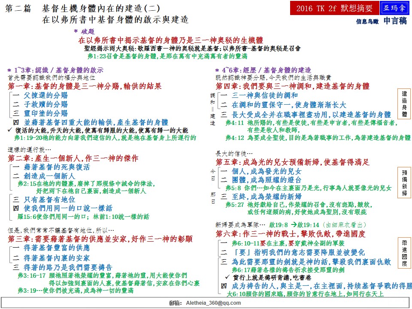
Task: Click checkmark beside 實行上就是禱研背講
Action: click(x=228, y=277)
